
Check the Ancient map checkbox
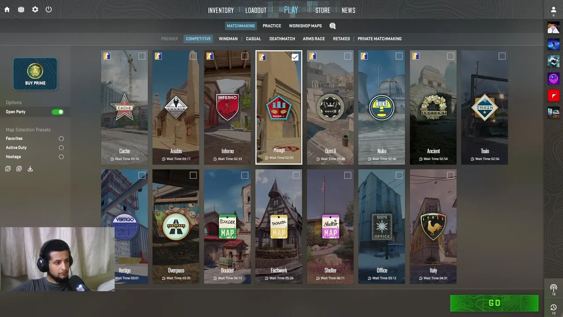pyautogui.click(x=450, y=56)
